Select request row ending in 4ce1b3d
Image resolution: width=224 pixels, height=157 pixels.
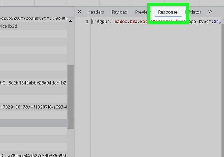tap(34, 26)
